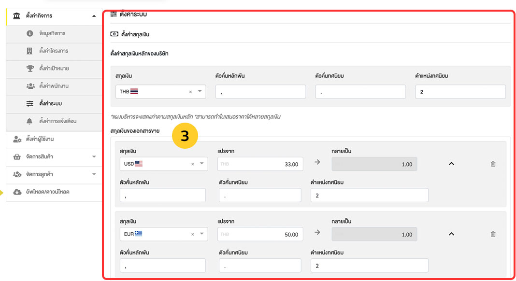The height and width of the screenshot is (281, 516).
Task: Expand the จัดการลูกค้า sidebar menu
Action: [94, 174]
